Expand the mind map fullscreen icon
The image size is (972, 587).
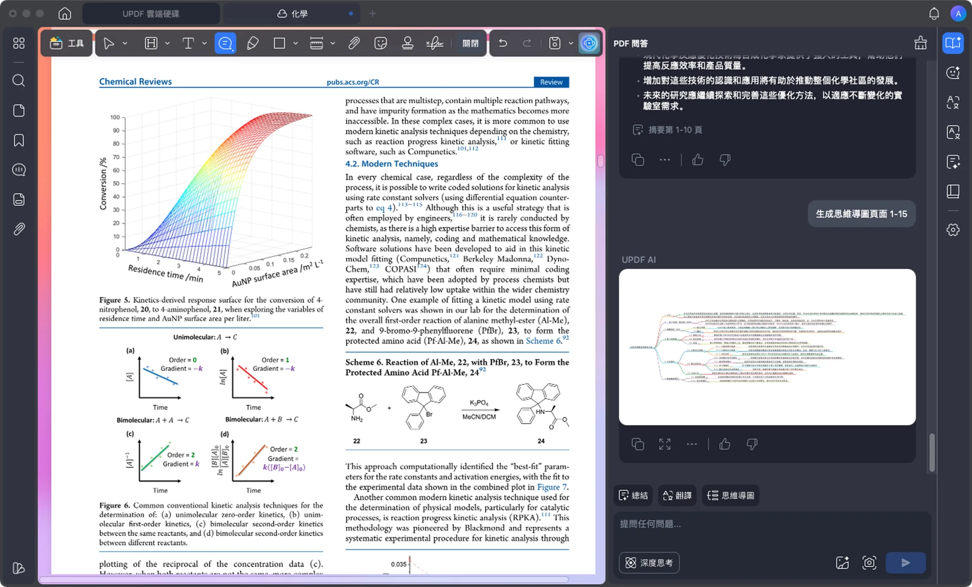tap(665, 444)
